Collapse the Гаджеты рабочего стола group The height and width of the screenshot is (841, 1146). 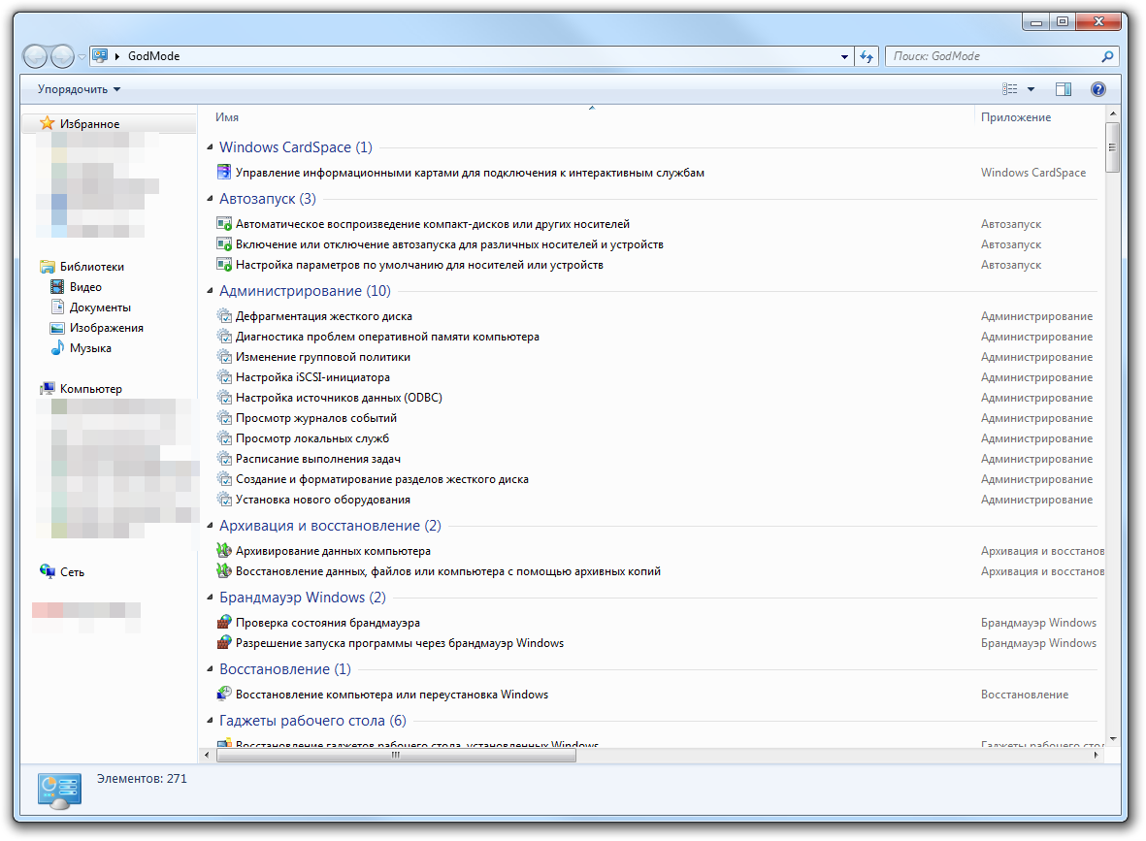pos(210,720)
